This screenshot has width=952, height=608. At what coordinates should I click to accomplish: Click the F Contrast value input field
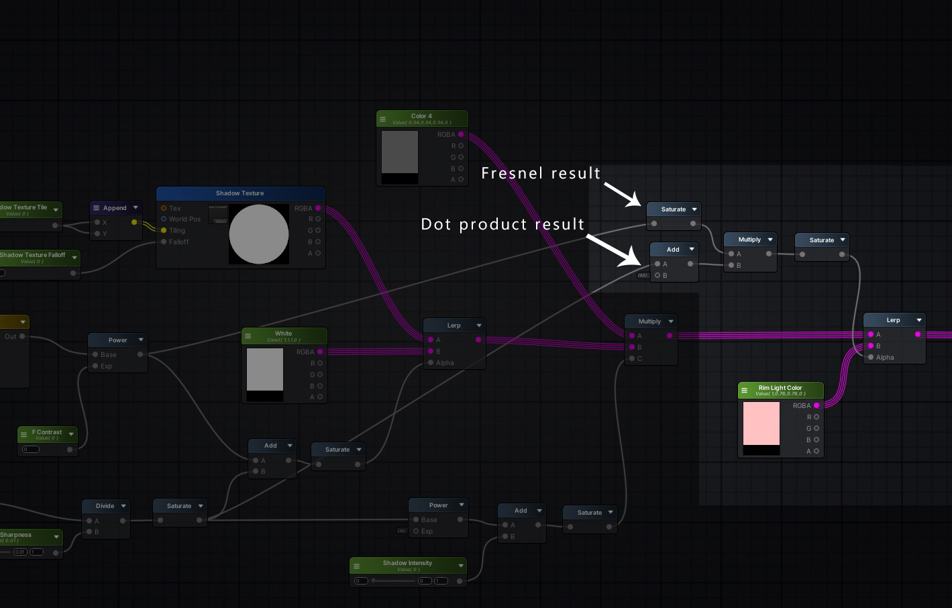(x=31, y=449)
